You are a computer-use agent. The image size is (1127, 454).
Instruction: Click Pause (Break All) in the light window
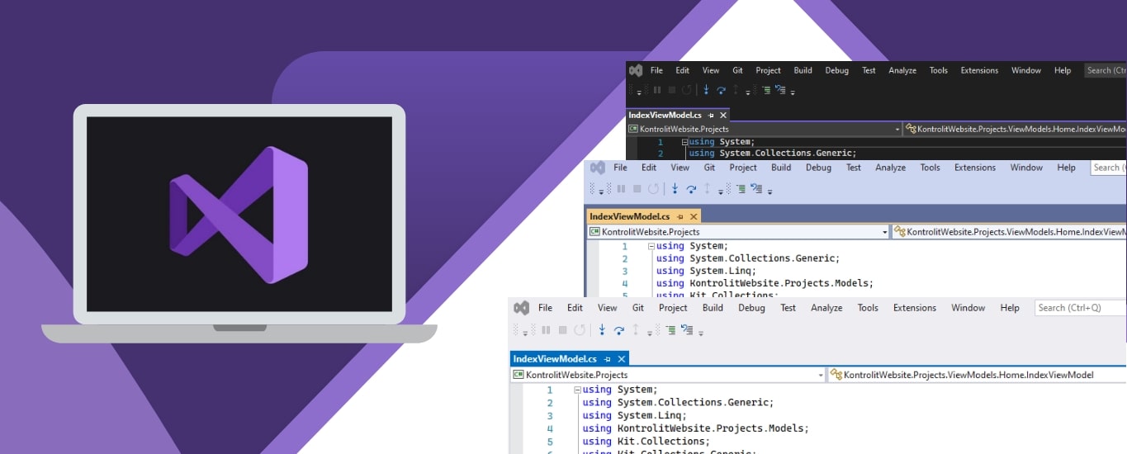[546, 330]
